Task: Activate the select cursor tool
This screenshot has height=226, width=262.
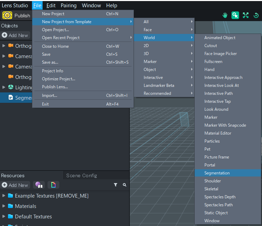Action: 235,15
